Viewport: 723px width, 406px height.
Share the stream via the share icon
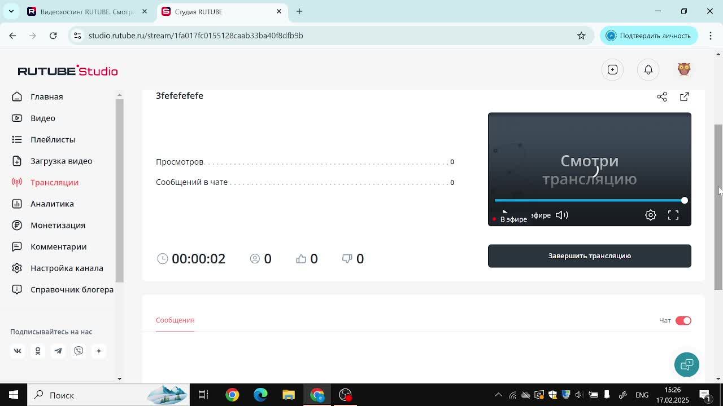pos(662,96)
